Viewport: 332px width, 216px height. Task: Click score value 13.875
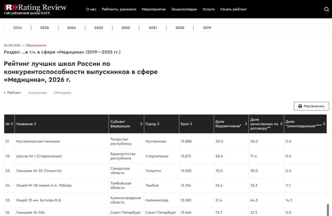[x=186, y=156]
